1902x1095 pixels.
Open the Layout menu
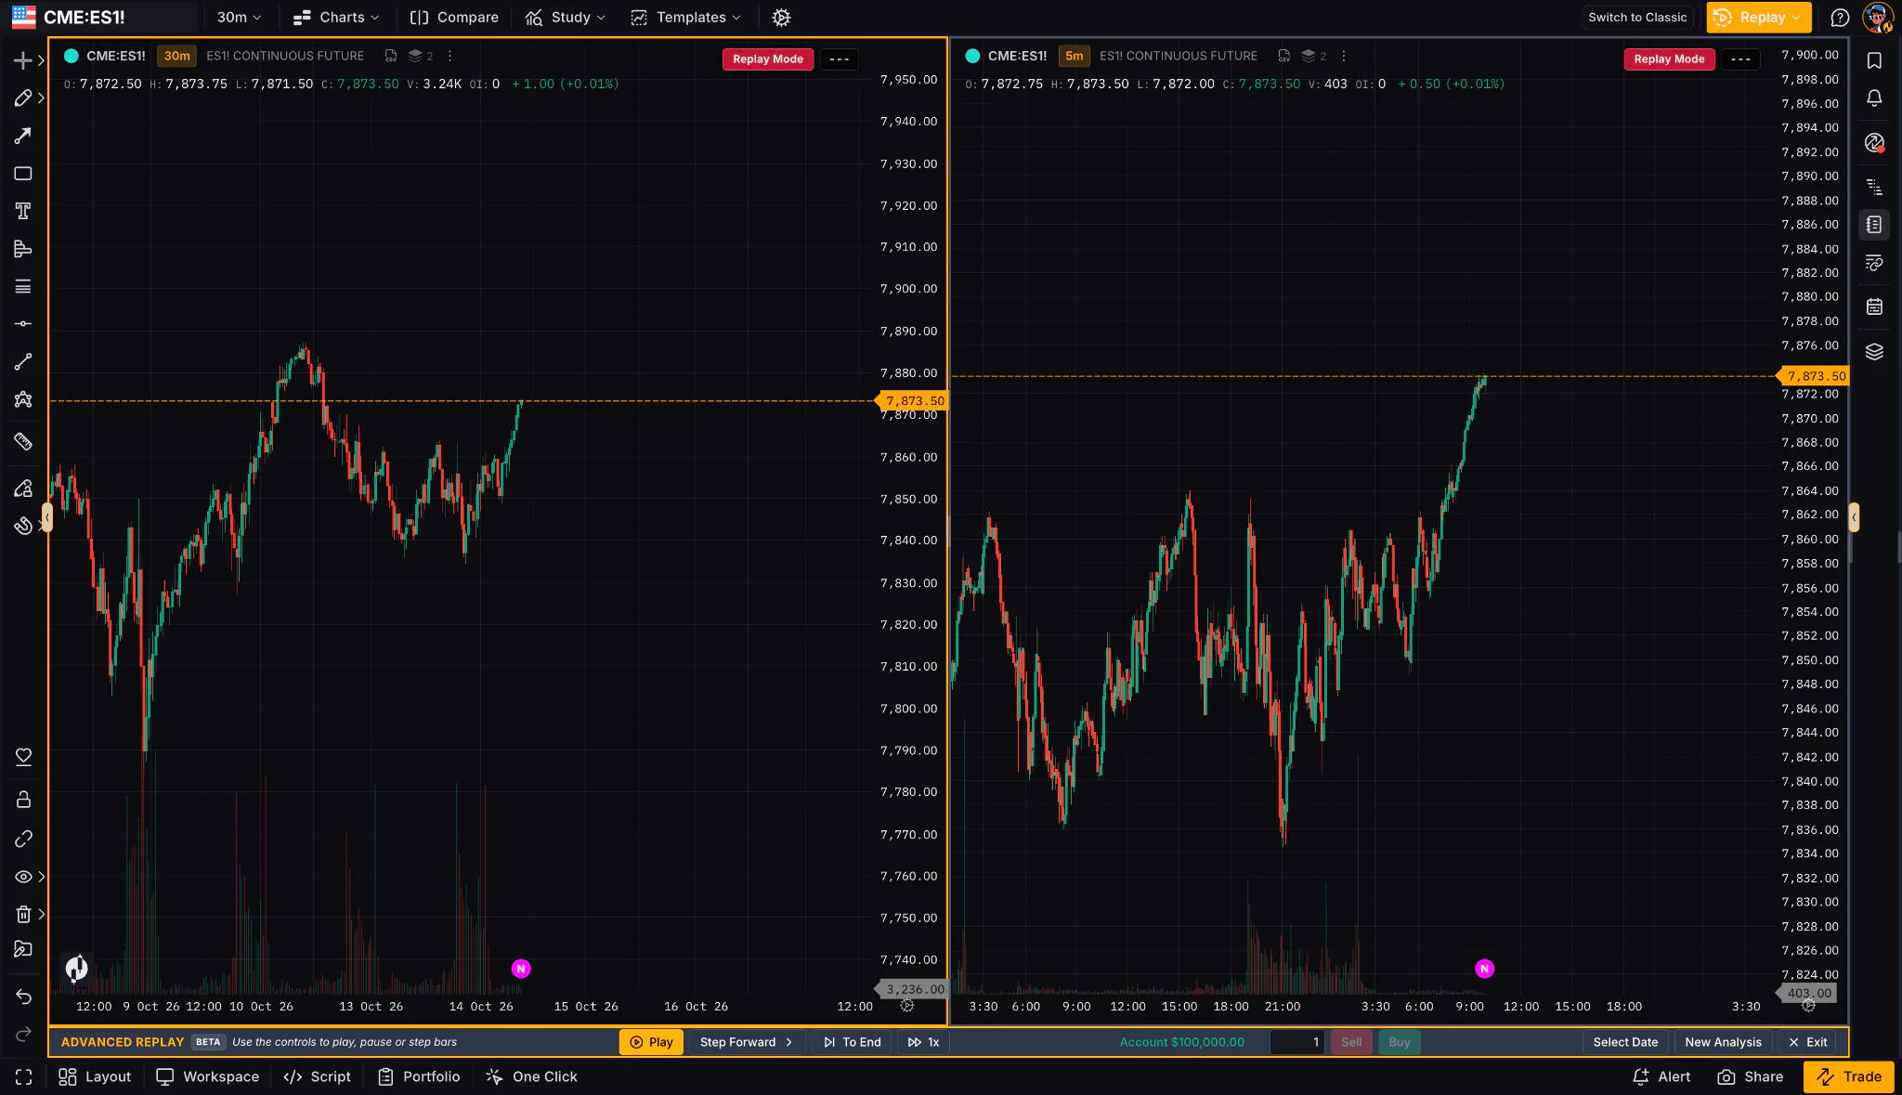click(x=95, y=1076)
